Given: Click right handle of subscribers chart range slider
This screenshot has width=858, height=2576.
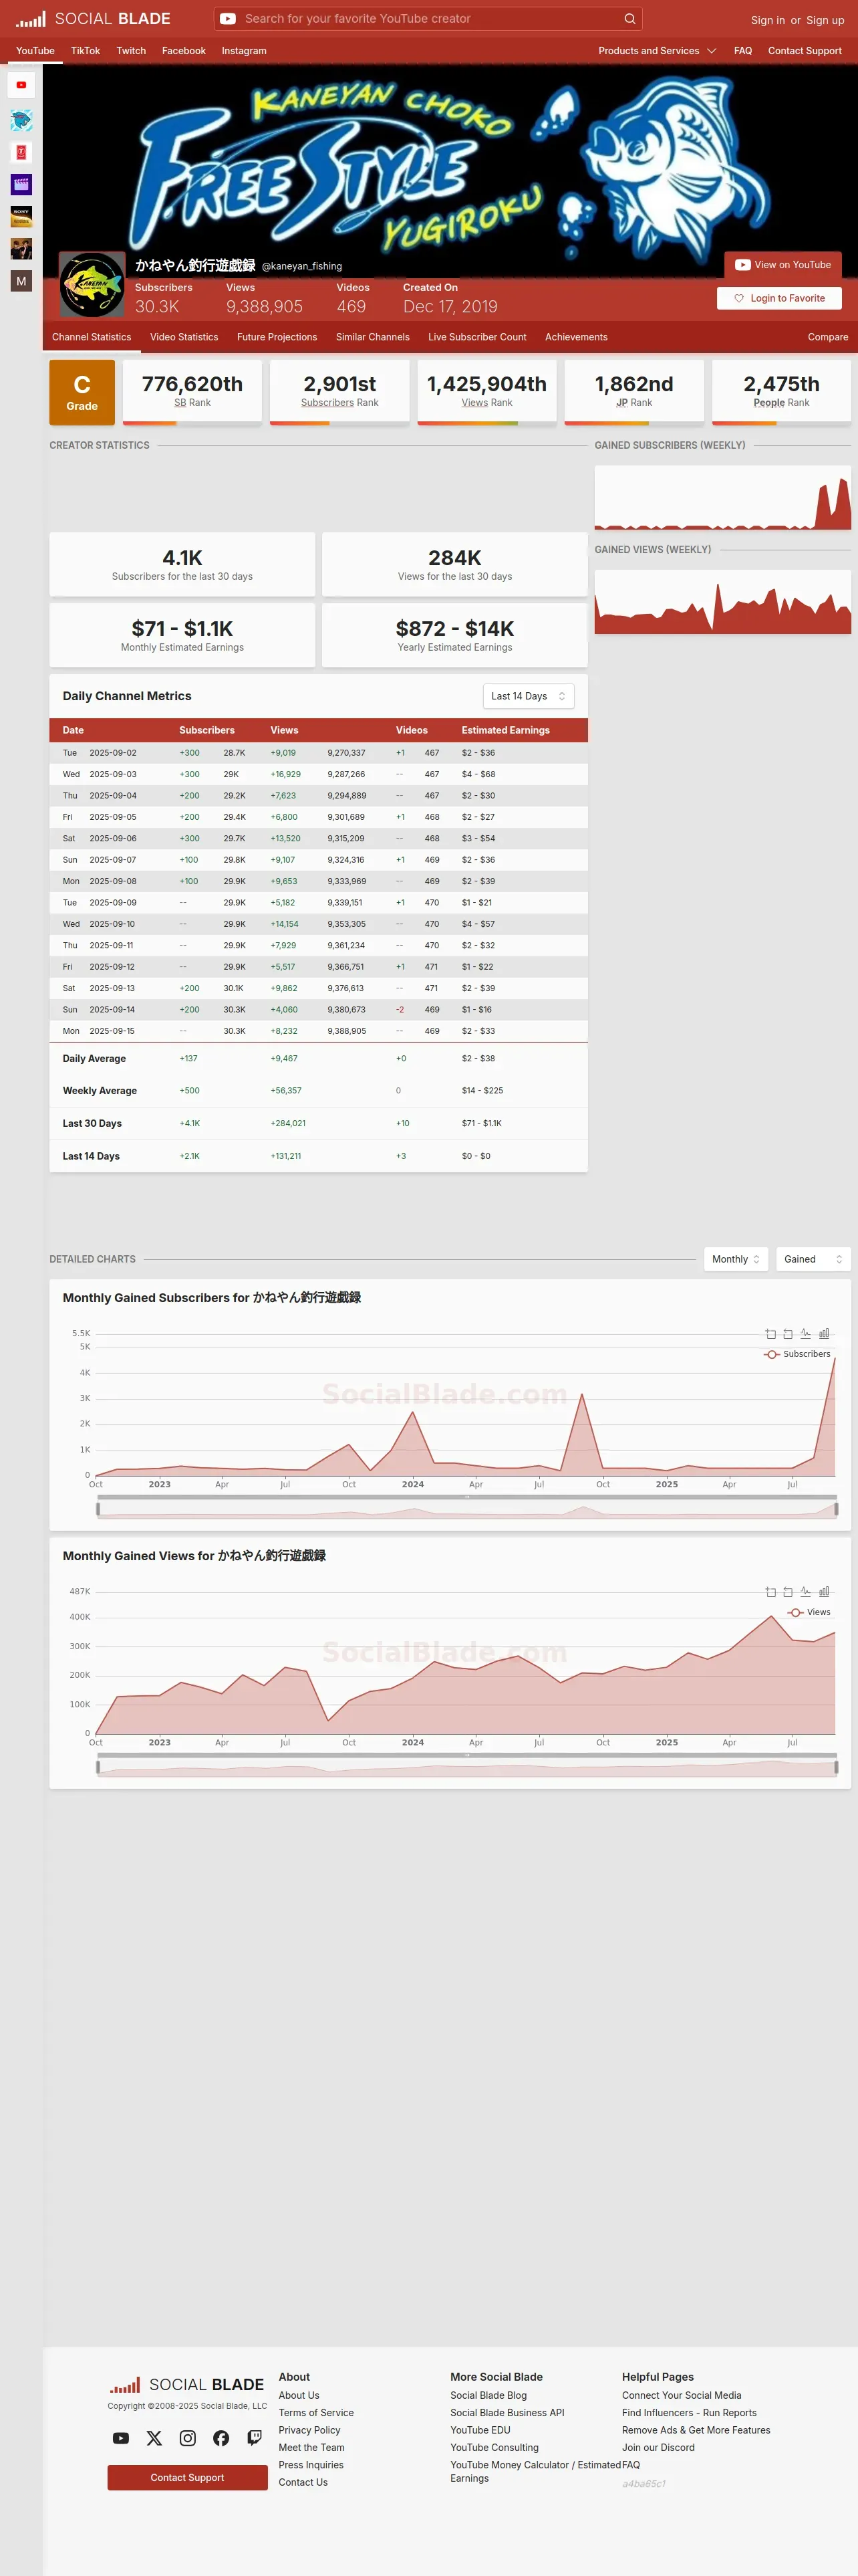Looking at the screenshot, I should (836, 1509).
